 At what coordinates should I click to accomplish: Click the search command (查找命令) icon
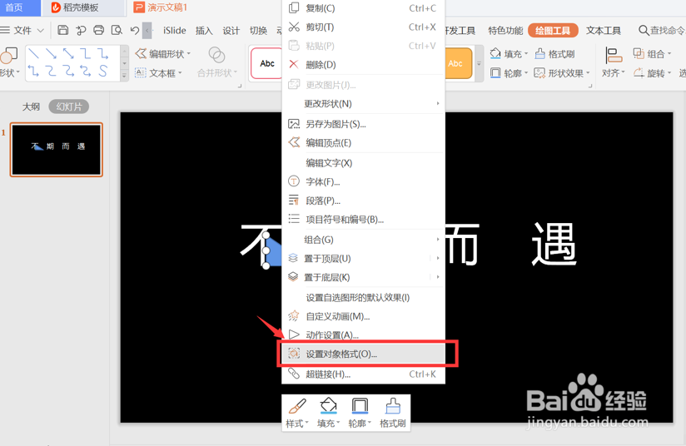point(643,30)
